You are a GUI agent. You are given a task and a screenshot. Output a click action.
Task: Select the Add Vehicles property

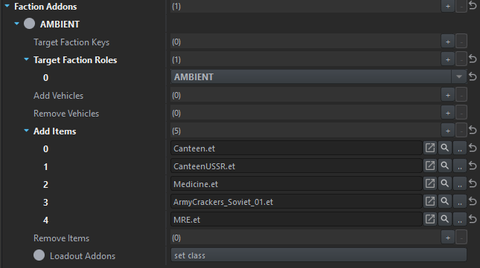tap(59, 96)
